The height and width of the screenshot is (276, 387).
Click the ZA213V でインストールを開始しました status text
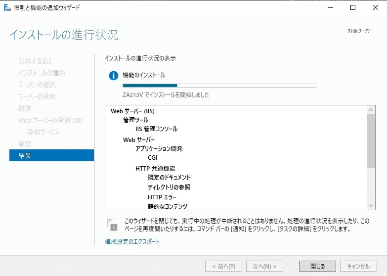(166, 95)
